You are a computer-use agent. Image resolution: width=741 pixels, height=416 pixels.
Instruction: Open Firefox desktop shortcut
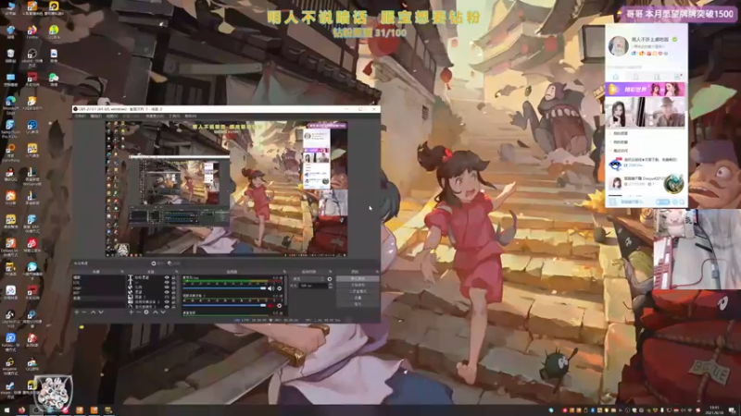pyautogui.click(x=32, y=32)
